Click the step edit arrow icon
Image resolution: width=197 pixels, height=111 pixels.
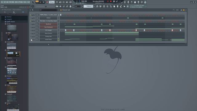point(60,6)
